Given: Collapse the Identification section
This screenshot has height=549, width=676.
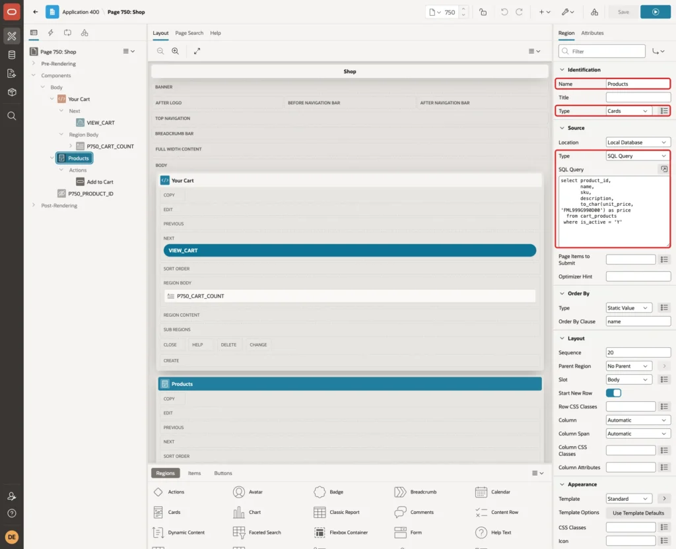Looking at the screenshot, I should [562, 70].
